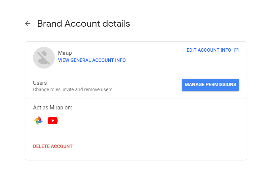The height and width of the screenshot is (179, 272).
Task: Select the Mirap account name text
Action: [x=65, y=53]
